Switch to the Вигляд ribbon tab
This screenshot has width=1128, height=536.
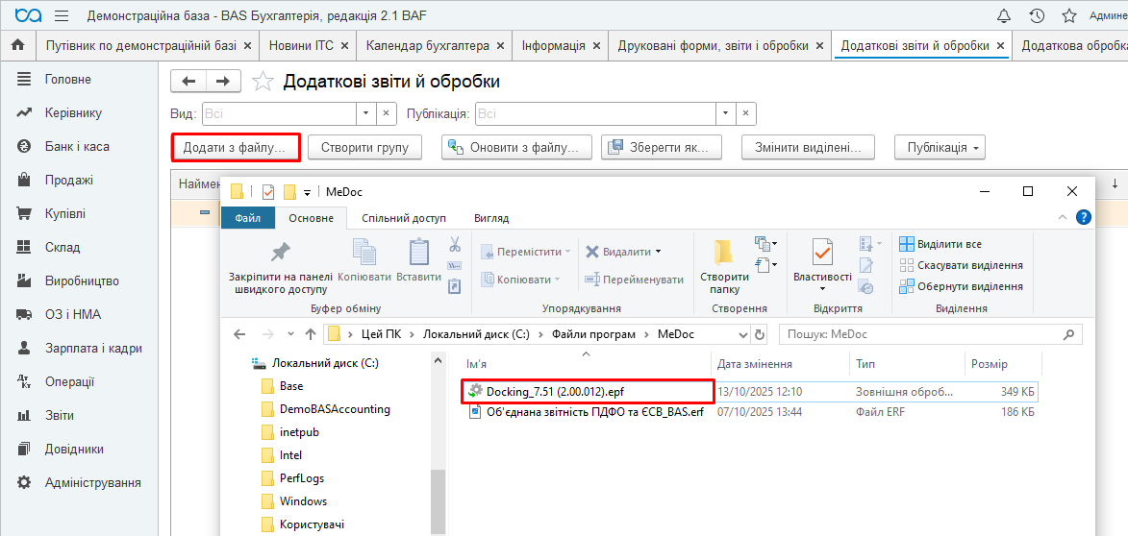coord(491,218)
